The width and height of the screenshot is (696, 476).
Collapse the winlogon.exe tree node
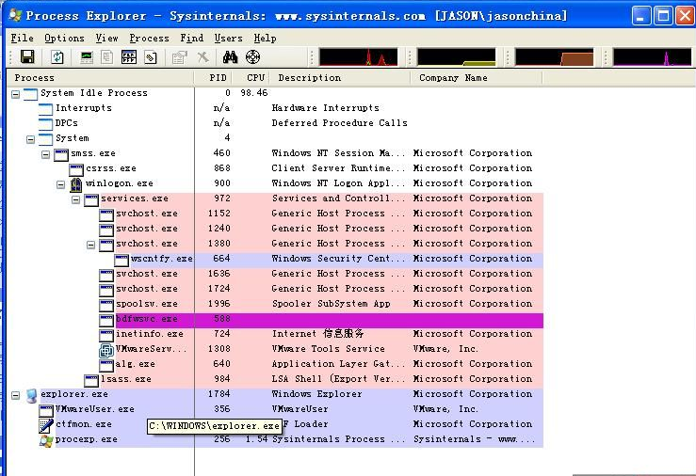tap(61, 184)
